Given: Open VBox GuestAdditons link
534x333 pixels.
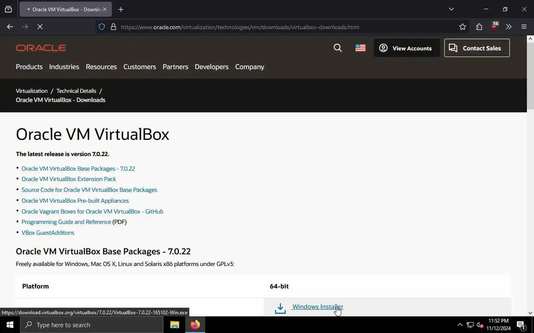Looking at the screenshot, I should [48, 233].
